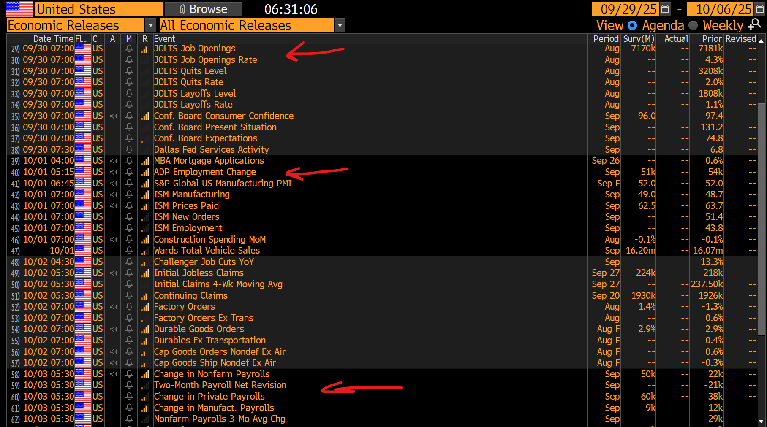Click speaker icon for S&P Global US Manufacturing PMI
The height and width of the screenshot is (427, 767).
(113, 184)
